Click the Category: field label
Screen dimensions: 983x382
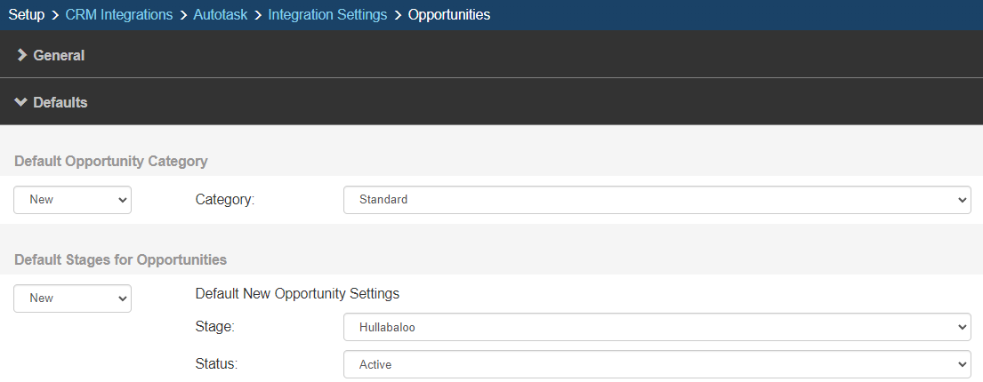(224, 200)
